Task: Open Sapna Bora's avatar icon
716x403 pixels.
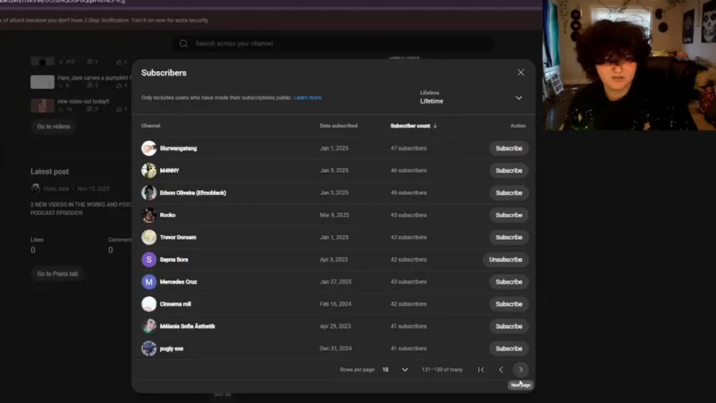Action: point(149,260)
